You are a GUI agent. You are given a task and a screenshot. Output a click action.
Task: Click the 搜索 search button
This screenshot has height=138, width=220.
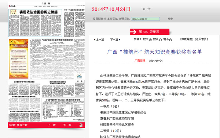pyautogui.click(x=170, y=19)
